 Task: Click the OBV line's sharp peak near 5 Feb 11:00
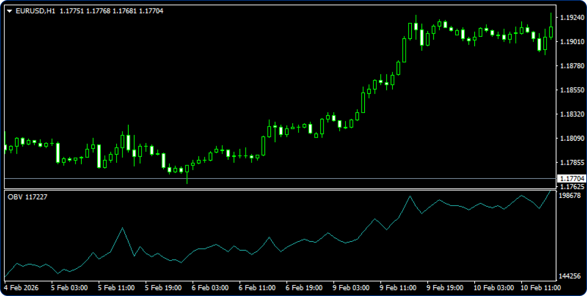[x=122, y=228]
